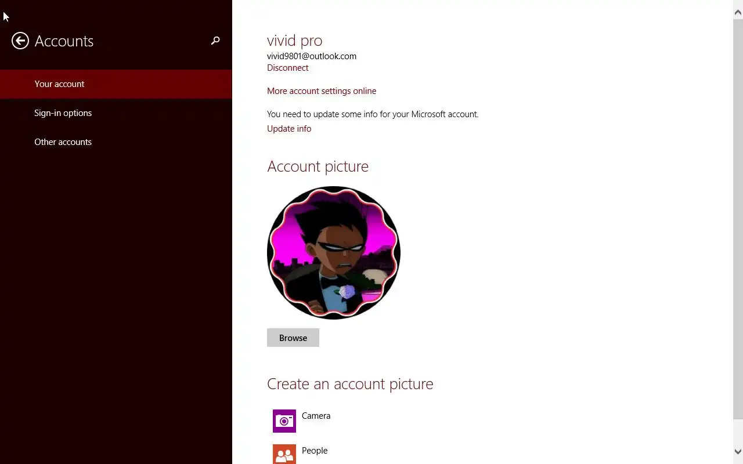Open the People app icon
743x464 pixels.
[284, 454]
